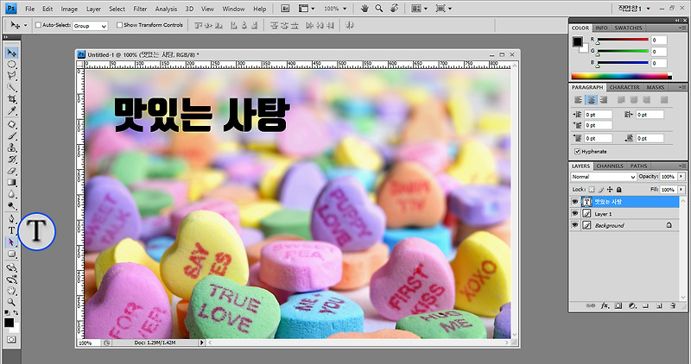The width and height of the screenshot is (691, 364).
Task: Select the Move tool in the toolbox
Action: (x=12, y=53)
